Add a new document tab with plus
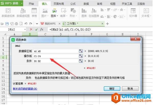This screenshot has height=105, width=153. (x=108, y=24)
